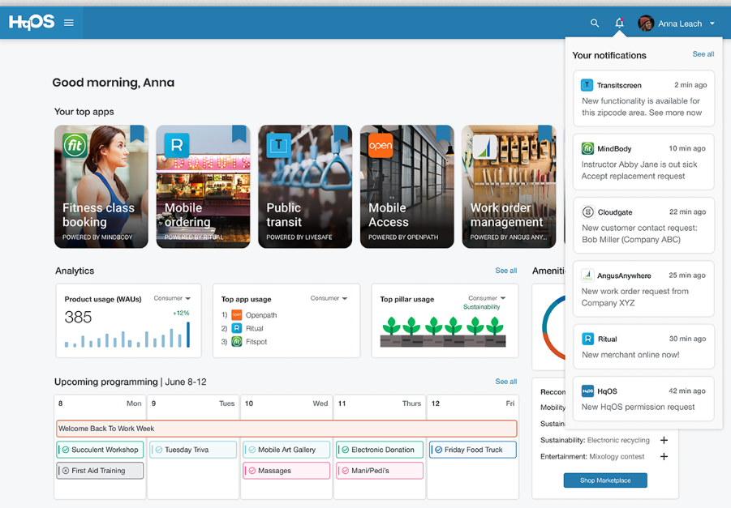Toggle bookmark on Public transit card
Image resolution: width=731 pixels, height=508 pixels.
pyautogui.click(x=341, y=134)
